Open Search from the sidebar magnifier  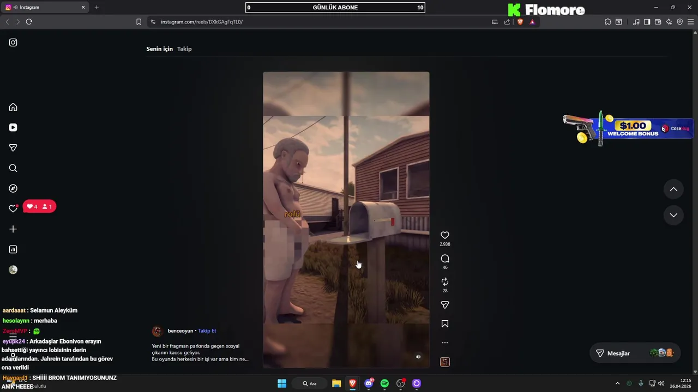(13, 168)
